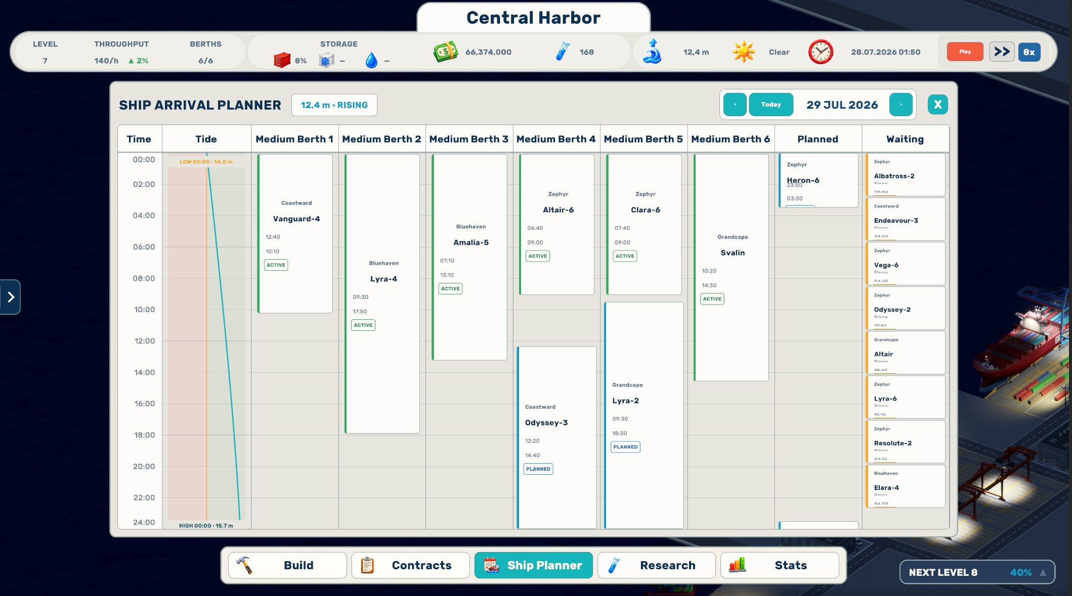The height and width of the screenshot is (596, 1072).
Task: Select waiting ship Endeavour-3
Action: 906,219
